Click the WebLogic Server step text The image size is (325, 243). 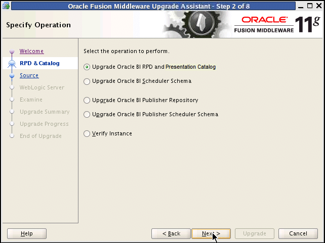42,87
